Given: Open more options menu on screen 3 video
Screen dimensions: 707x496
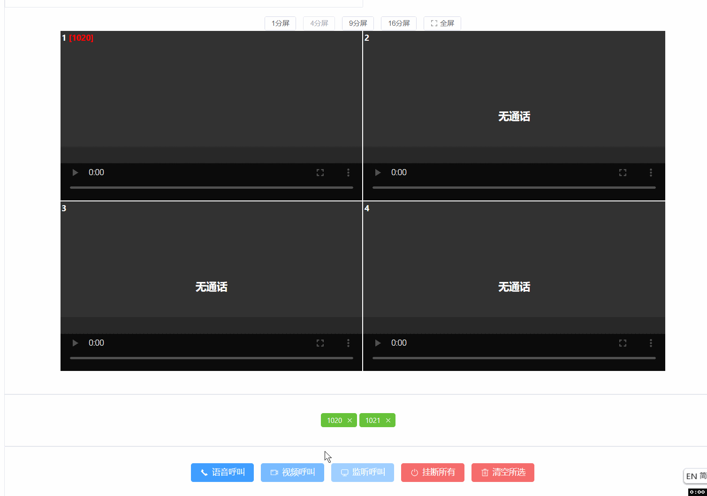Looking at the screenshot, I should (x=348, y=343).
